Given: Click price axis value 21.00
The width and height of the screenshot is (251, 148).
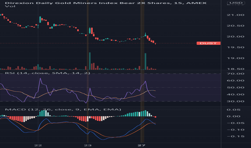Looking at the screenshot, I should (235, 15).
